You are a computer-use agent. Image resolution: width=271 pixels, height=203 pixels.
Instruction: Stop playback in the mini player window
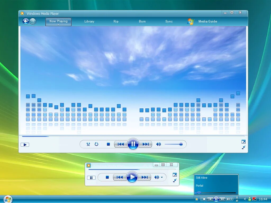107,177
